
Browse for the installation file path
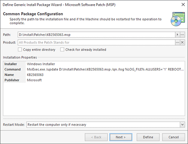[x=182, y=35]
